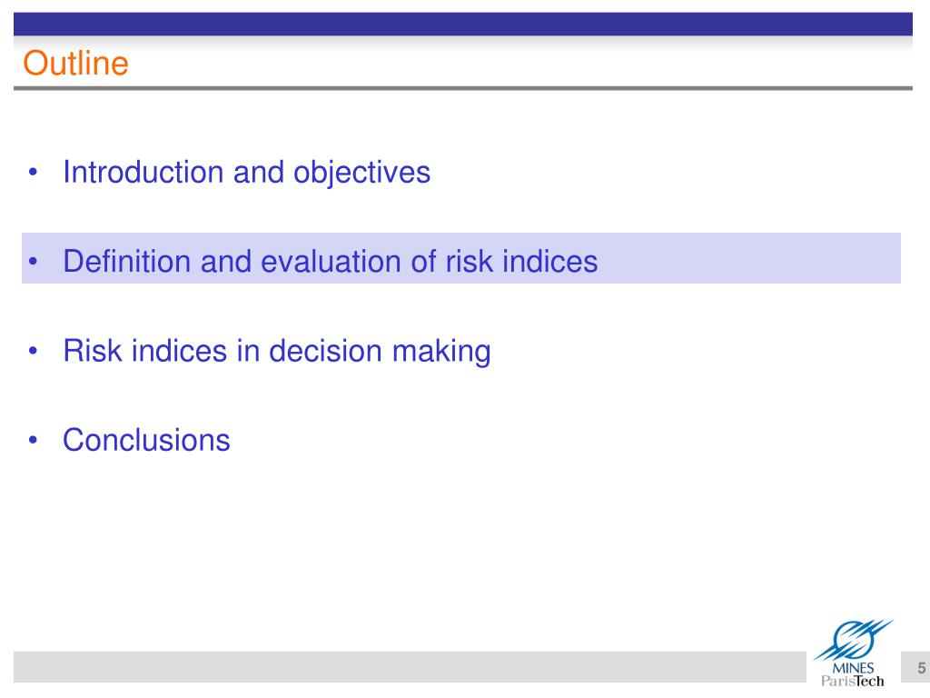This screenshot has width=930, height=698.
Task: Select the Introduction and objectives item
Action: 247,173
